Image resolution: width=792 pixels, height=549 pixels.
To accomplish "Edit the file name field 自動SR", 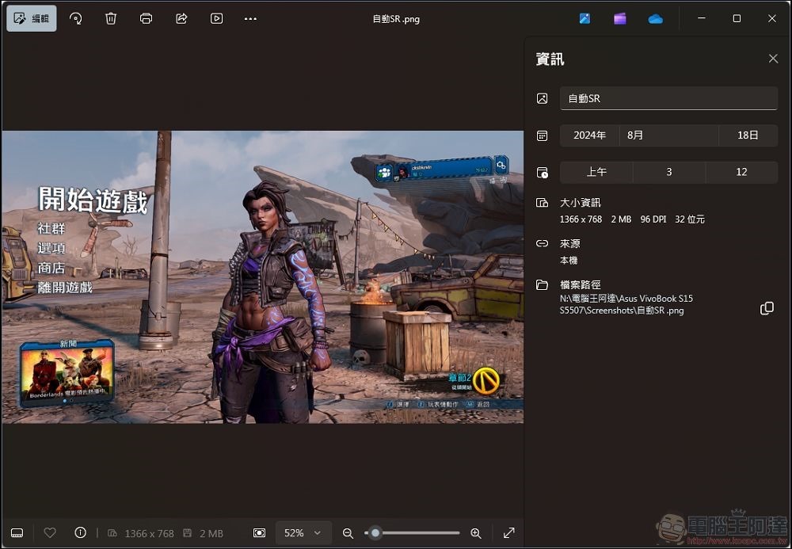I will 668,98.
